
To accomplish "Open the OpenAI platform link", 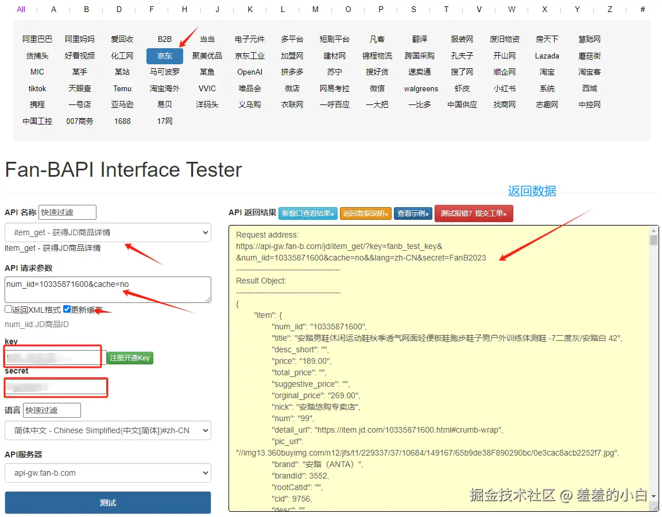I will click(x=250, y=72).
